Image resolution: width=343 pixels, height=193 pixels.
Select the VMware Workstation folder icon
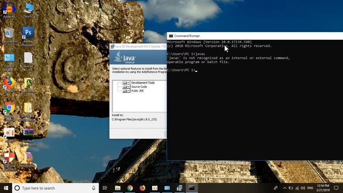pos(28,112)
